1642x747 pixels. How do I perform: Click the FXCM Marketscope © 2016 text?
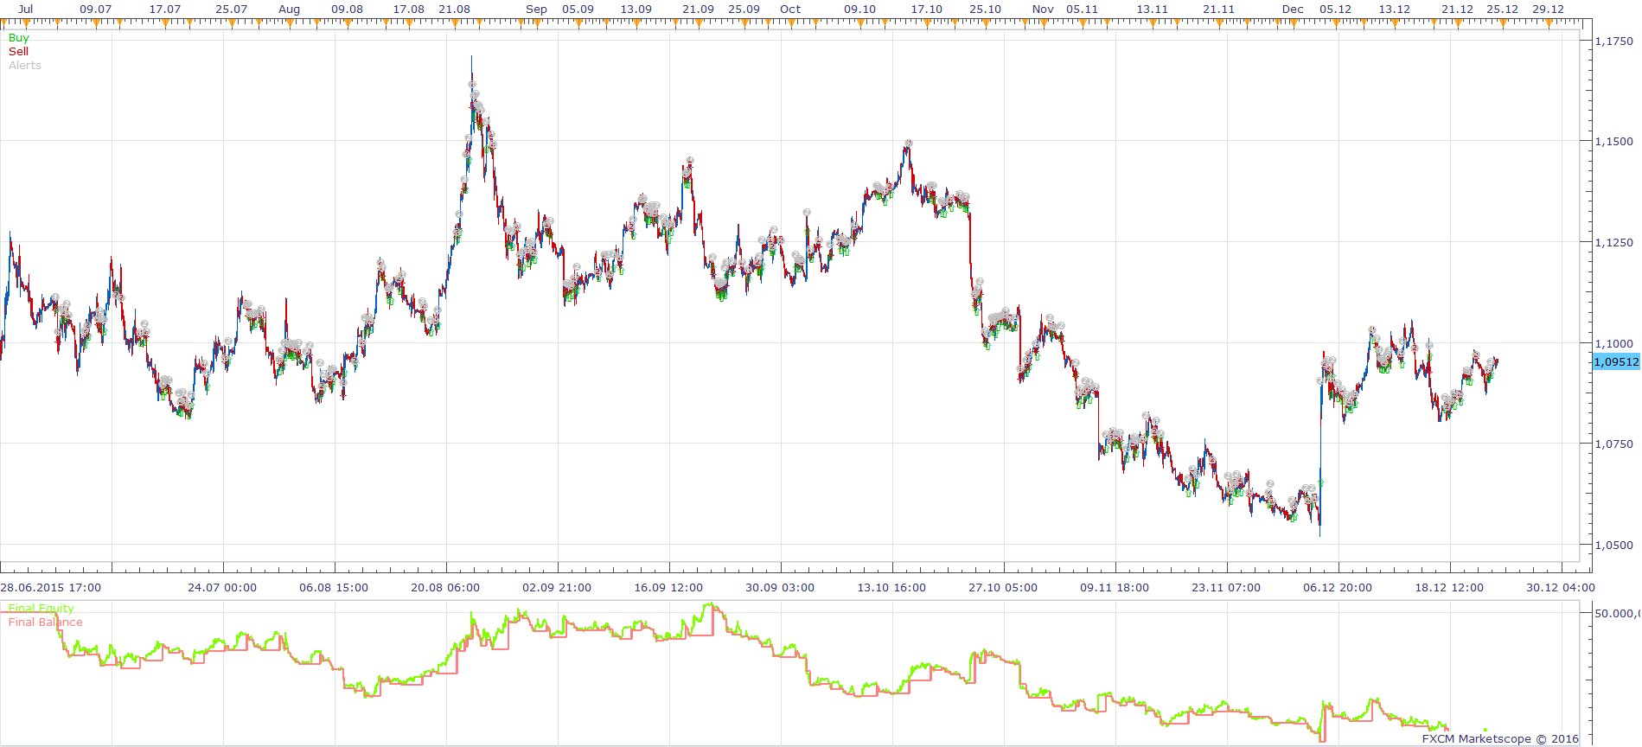[x=1500, y=739]
